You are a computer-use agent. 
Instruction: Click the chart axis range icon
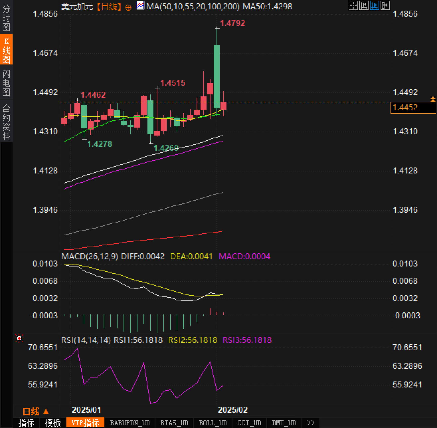[x=364, y=5]
